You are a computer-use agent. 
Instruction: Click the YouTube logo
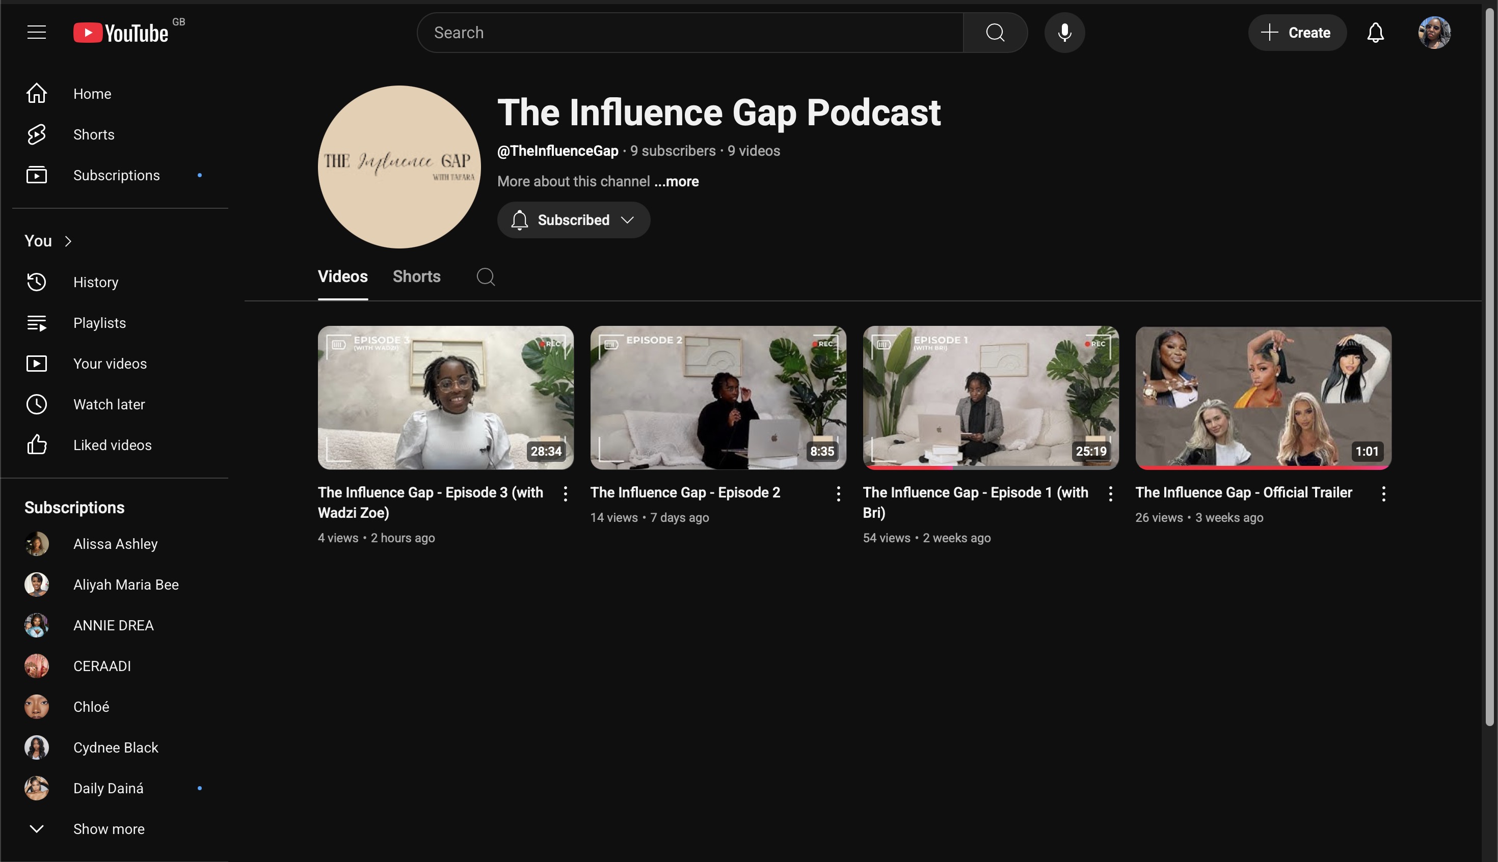click(x=121, y=33)
